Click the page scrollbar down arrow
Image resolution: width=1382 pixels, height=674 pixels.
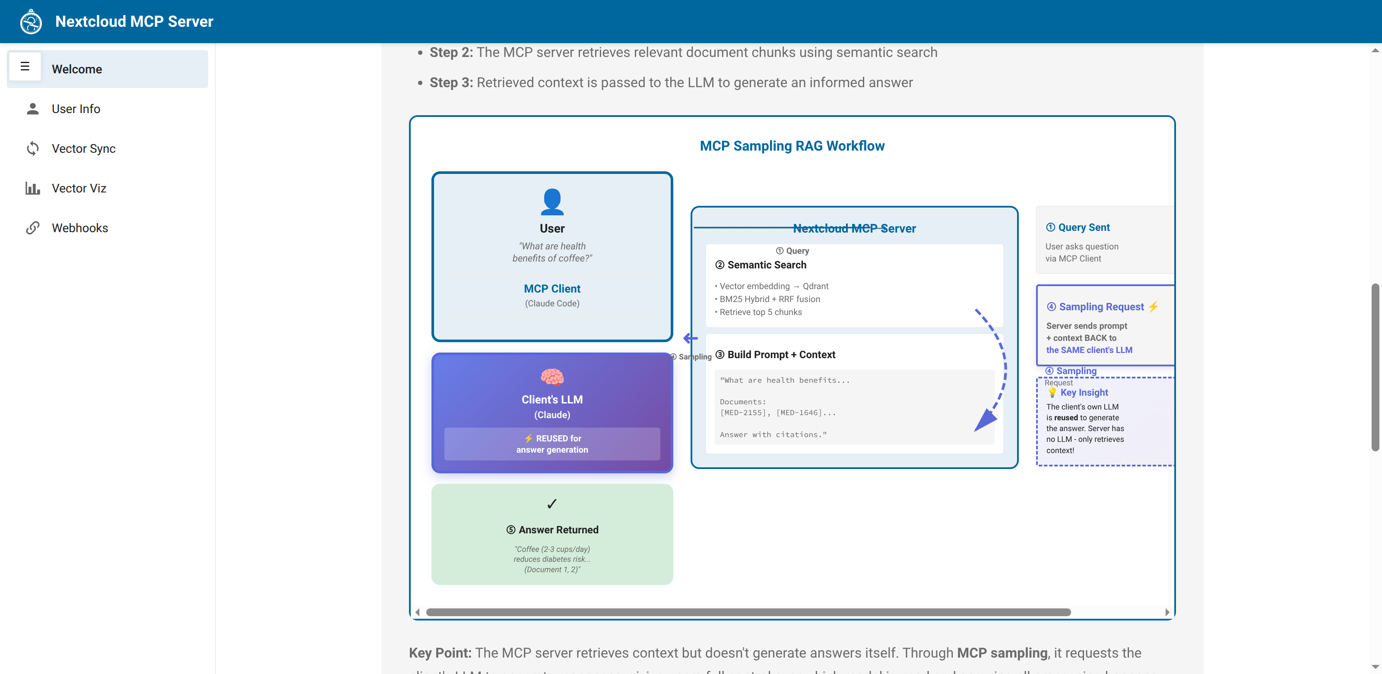[1375, 667]
